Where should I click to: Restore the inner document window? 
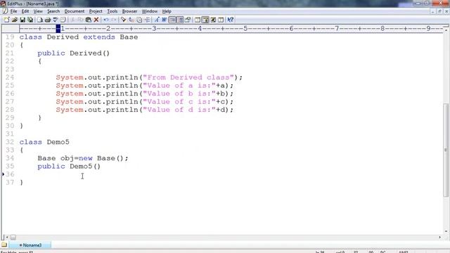click(x=439, y=11)
